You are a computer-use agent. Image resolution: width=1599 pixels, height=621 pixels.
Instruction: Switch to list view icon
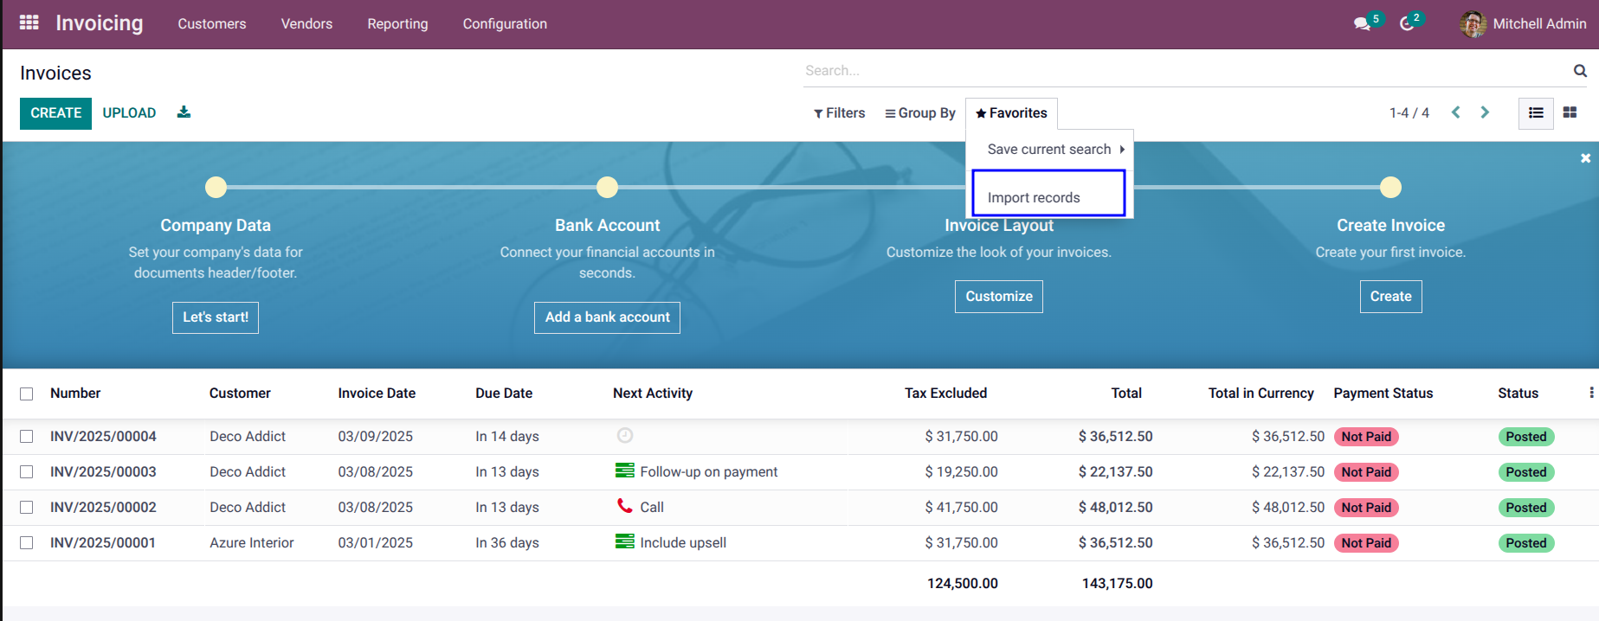coord(1536,112)
